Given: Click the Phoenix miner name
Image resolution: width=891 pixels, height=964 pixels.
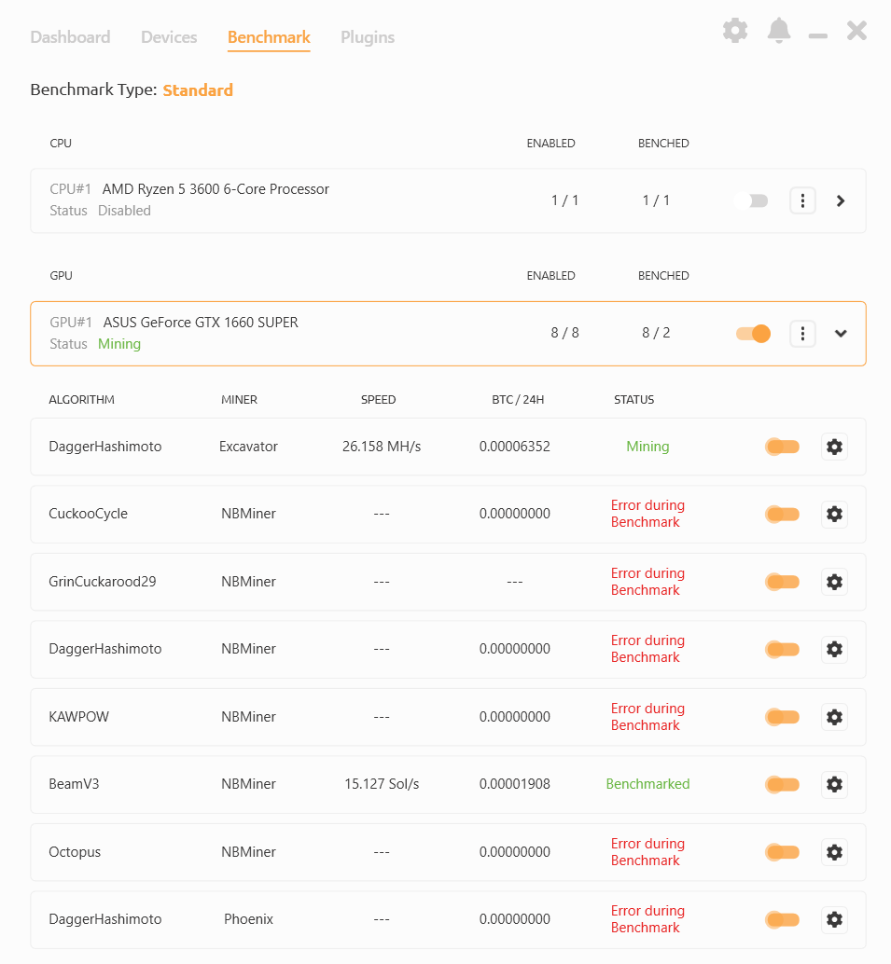Looking at the screenshot, I should click(248, 920).
